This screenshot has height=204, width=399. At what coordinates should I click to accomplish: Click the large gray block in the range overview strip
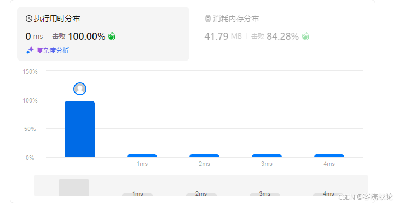(x=74, y=188)
